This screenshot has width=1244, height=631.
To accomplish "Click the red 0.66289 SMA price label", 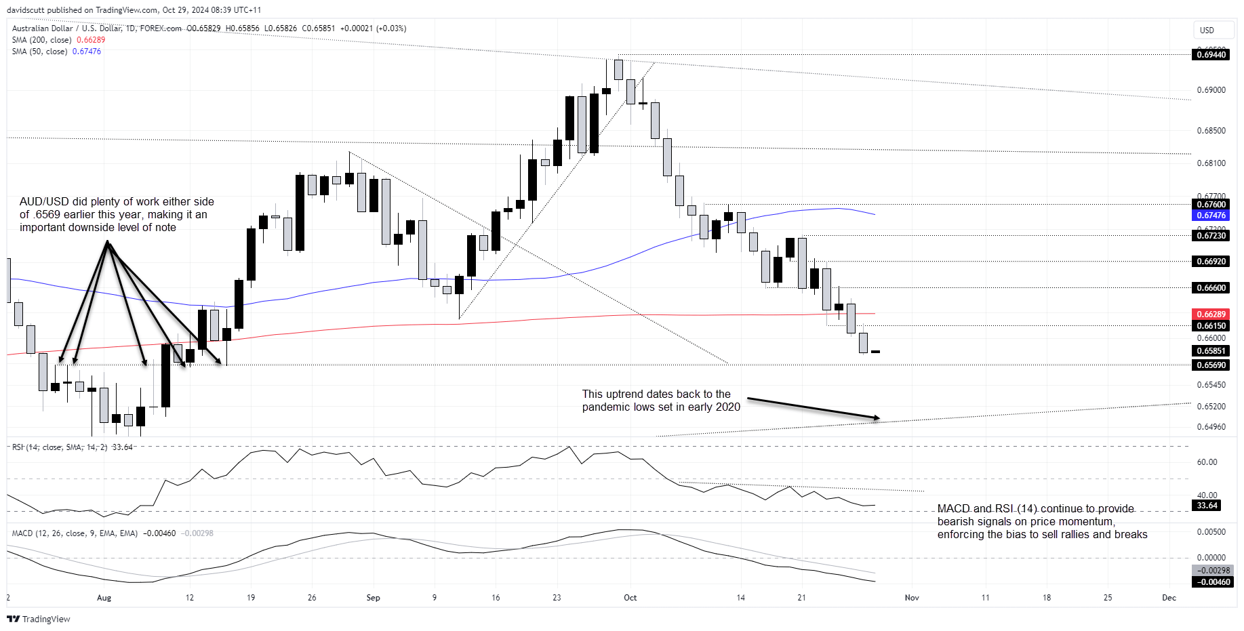I will click(x=1211, y=314).
